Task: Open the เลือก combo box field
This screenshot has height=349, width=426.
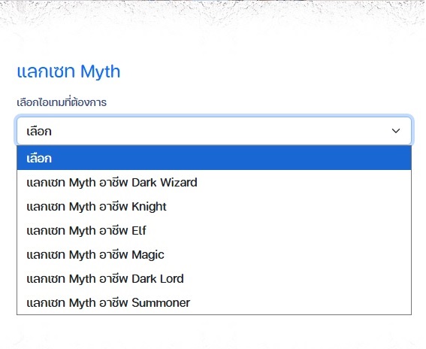Action: pos(214,131)
